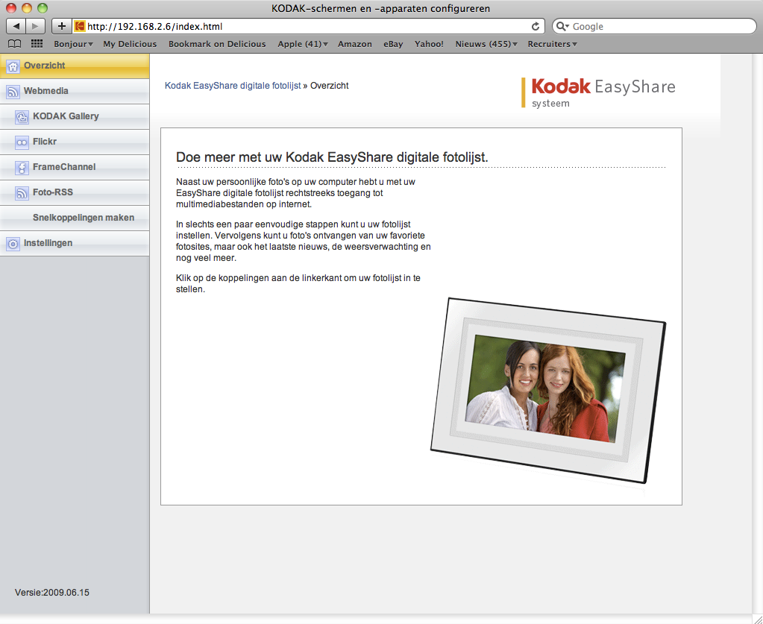
Task: Expand the Recruiters bookmarks dropdown
Action: (552, 44)
